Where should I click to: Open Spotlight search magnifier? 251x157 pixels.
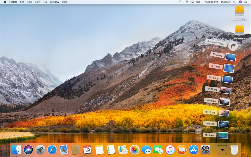point(234,2)
